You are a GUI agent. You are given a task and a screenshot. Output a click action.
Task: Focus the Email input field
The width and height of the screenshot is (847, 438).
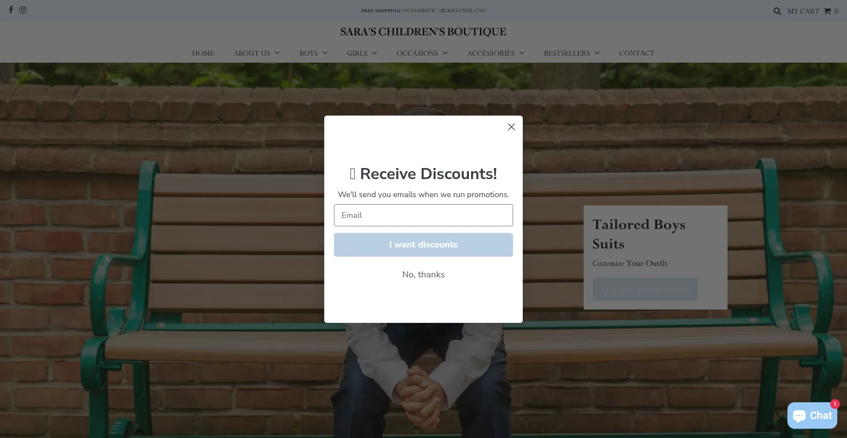(423, 215)
